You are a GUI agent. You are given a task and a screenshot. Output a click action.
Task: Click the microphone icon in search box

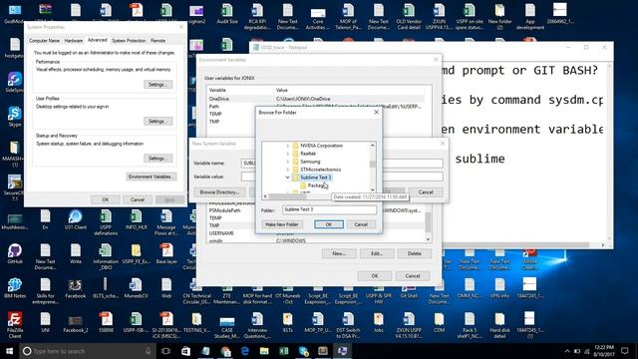point(149,351)
